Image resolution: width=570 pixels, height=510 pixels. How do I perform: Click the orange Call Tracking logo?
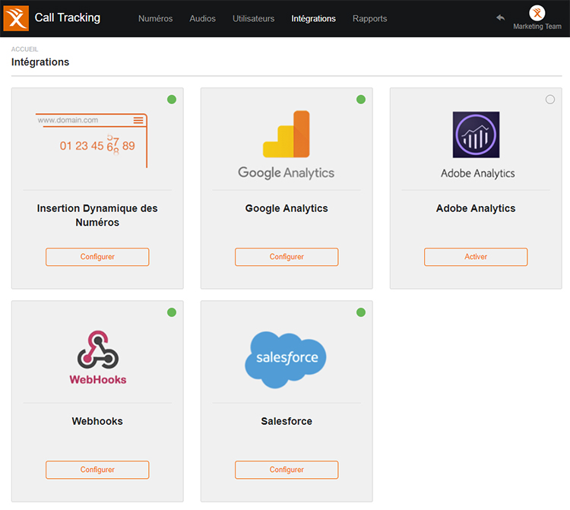point(16,18)
